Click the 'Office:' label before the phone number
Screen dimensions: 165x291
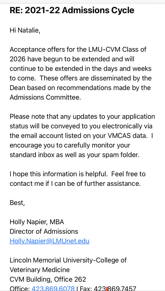(20, 288)
